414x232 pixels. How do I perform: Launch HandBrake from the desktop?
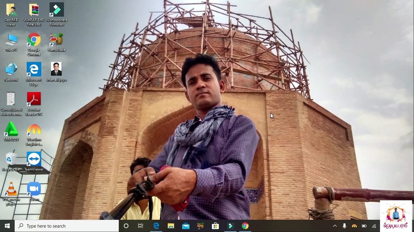click(57, 42)
